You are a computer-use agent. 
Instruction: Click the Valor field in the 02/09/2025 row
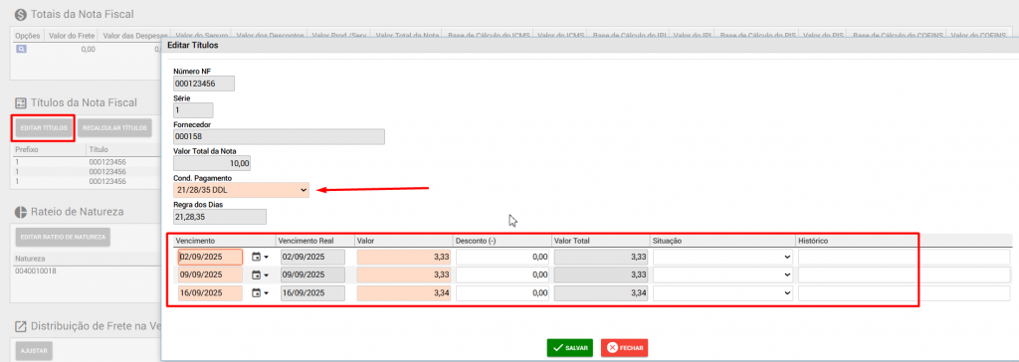(404, 258)
